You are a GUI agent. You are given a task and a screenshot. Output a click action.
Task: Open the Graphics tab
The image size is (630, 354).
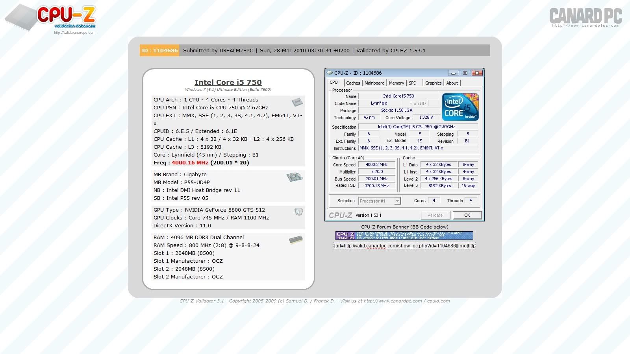pos(433,83)
